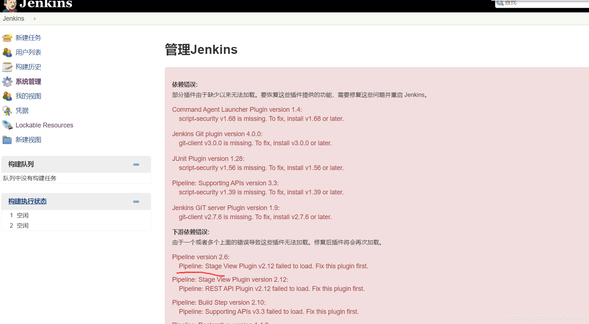Click the Jenkins title in header

(46, 4)
